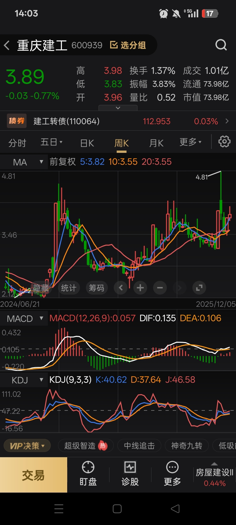
Task: Open chart settings gear icon
Action: coord(225,142)
